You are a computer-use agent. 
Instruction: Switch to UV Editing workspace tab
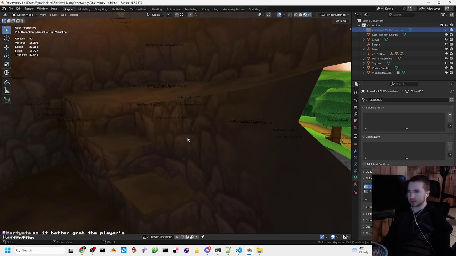pyautogui.click(x=118, y=9)
